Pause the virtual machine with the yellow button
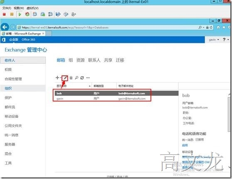 [x=12, y=15]
